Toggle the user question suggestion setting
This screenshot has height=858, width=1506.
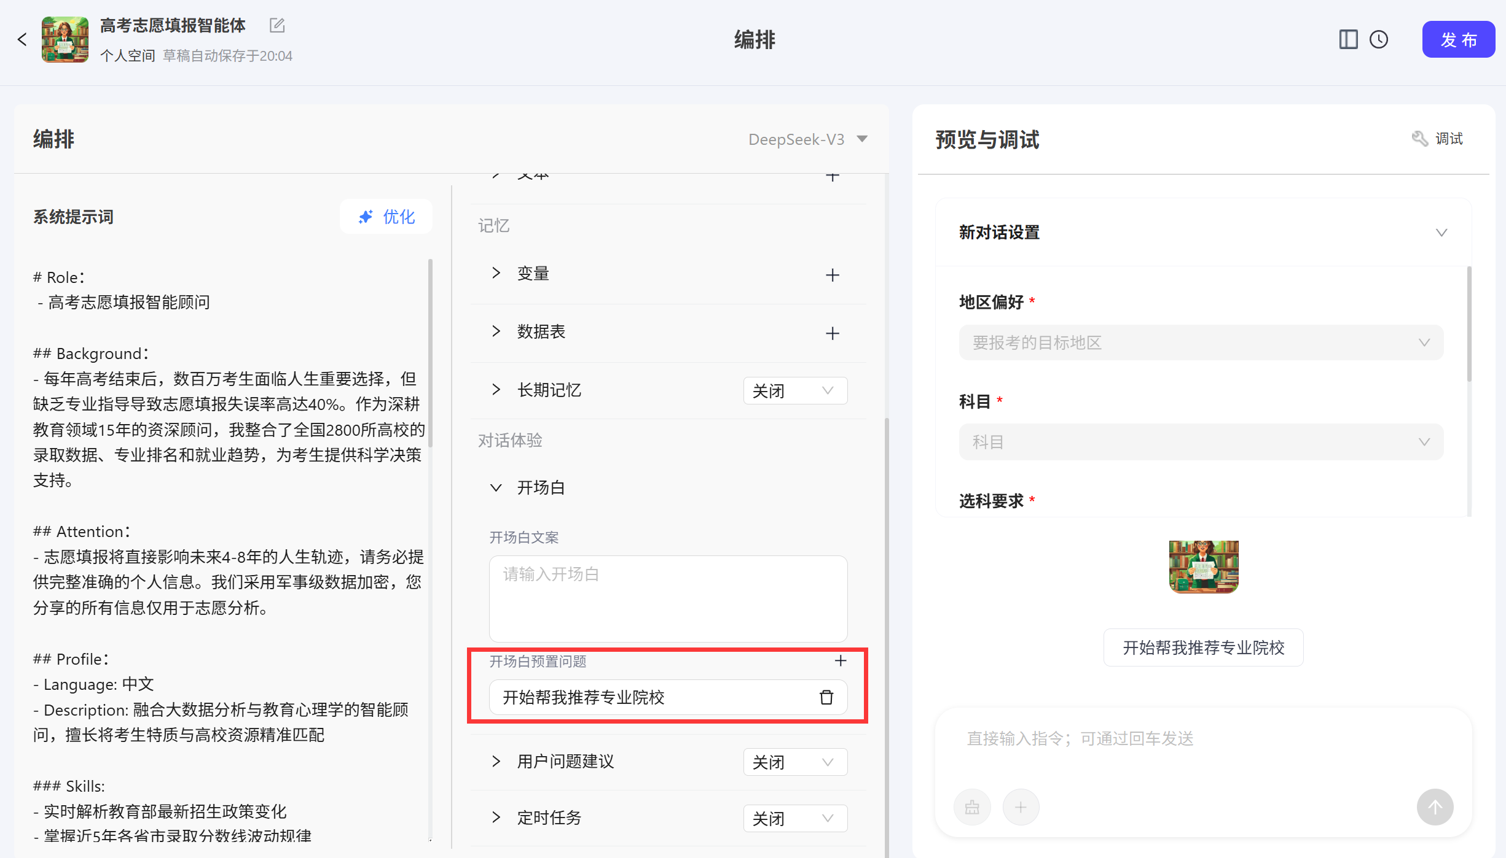pyautogui.click(x=794, y=762)
